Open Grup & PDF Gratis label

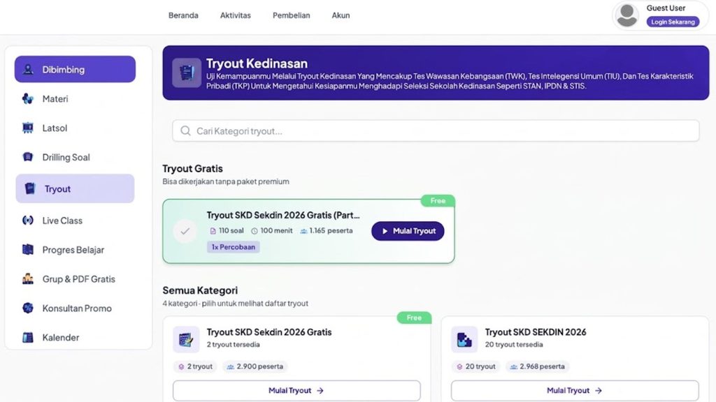tap(78, 278)
